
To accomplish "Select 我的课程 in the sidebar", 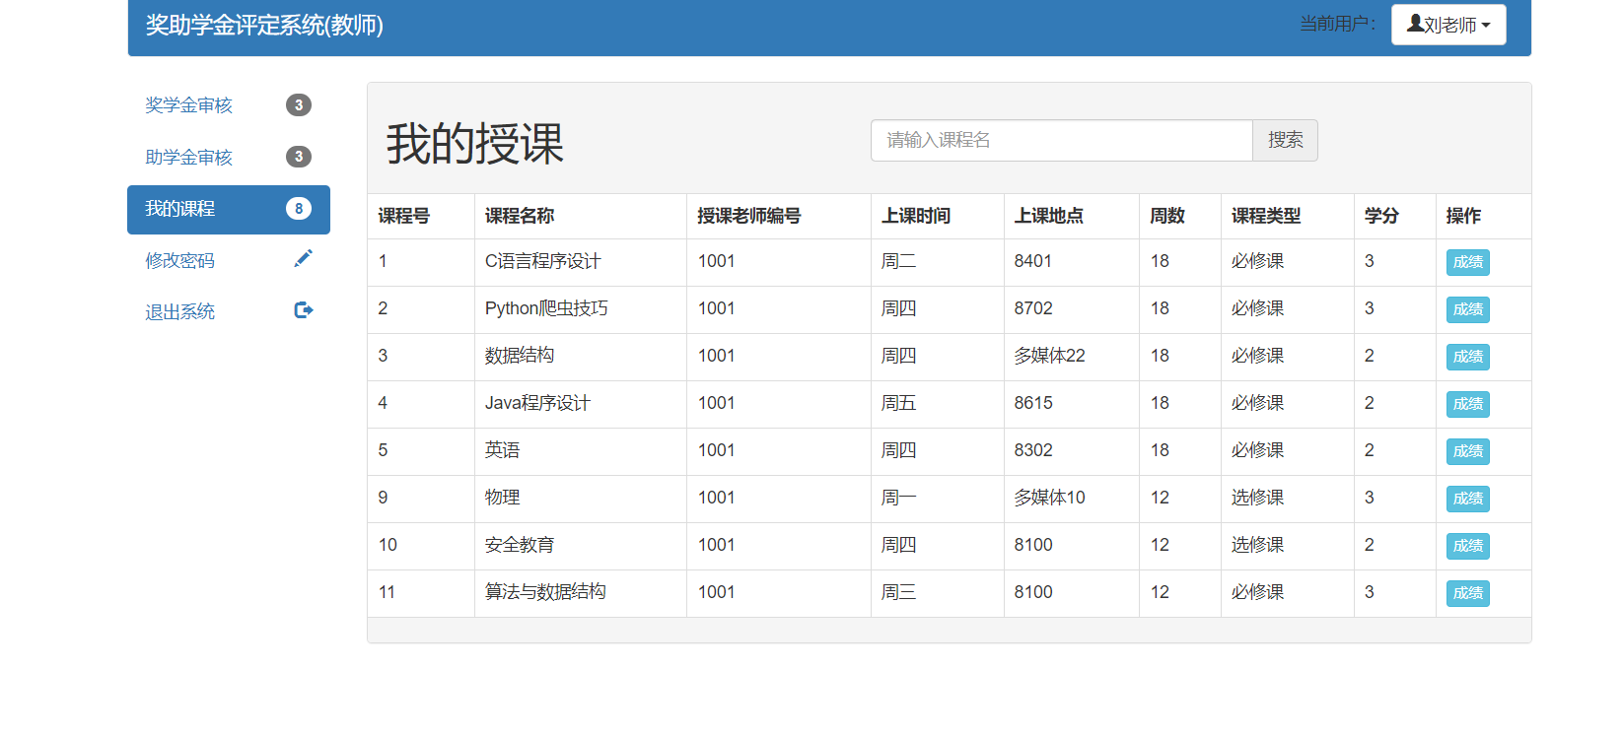I will point(229,210).
